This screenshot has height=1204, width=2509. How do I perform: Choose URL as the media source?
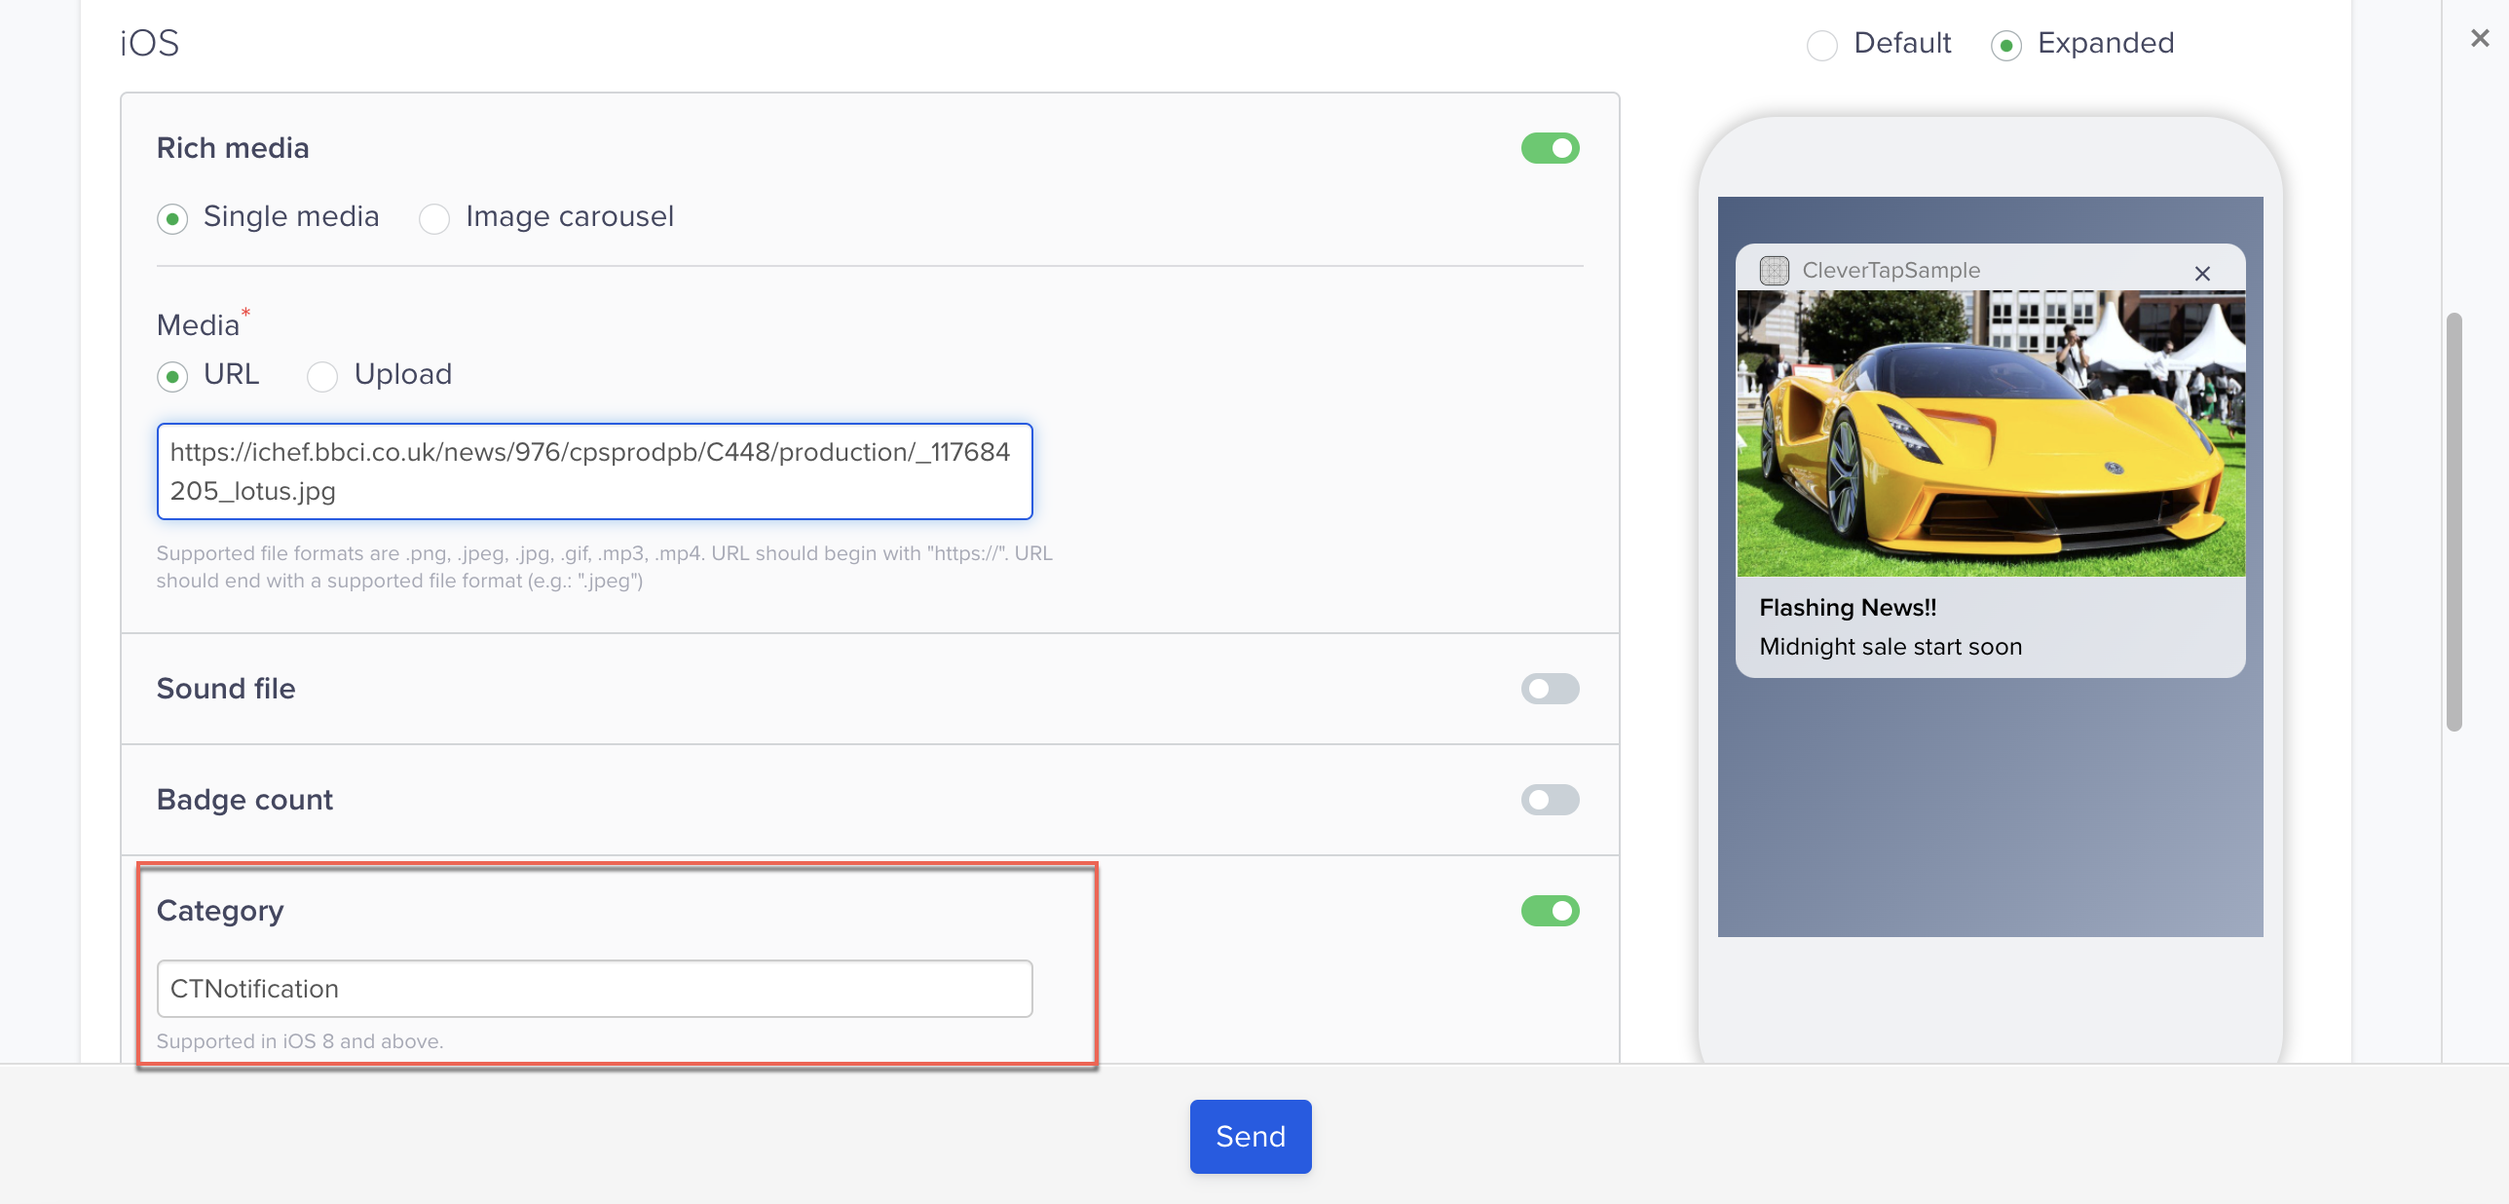(x=172, y=377)
